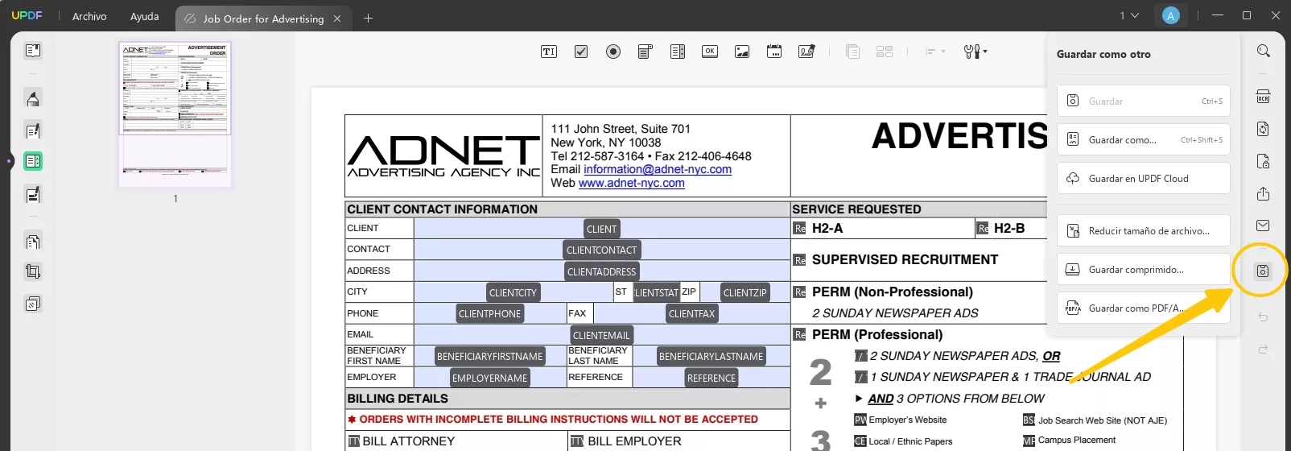Open Edit PDF mode icon
Screen dimensions: 1291x451
[33, 130]
